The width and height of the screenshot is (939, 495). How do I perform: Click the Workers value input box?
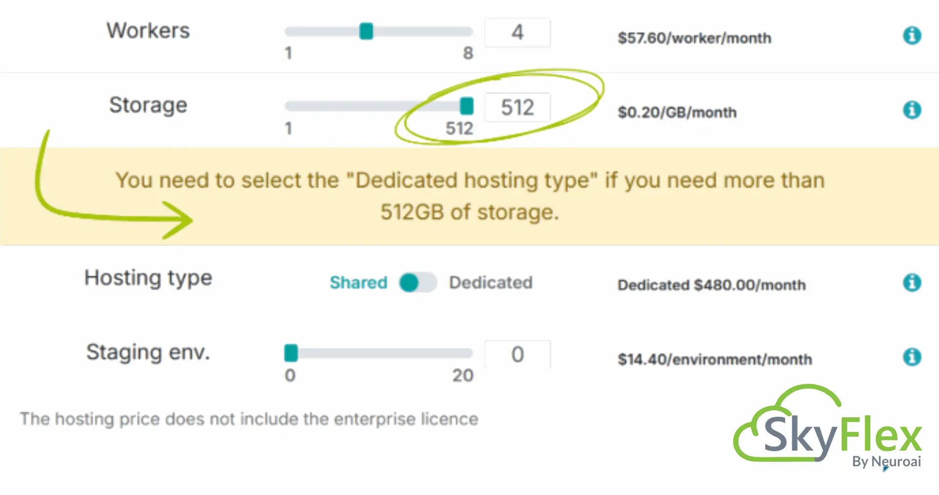click(517, 33)
